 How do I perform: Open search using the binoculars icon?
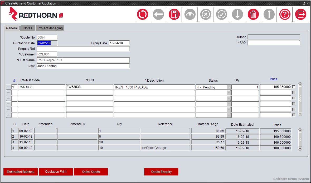click(190, 15)
